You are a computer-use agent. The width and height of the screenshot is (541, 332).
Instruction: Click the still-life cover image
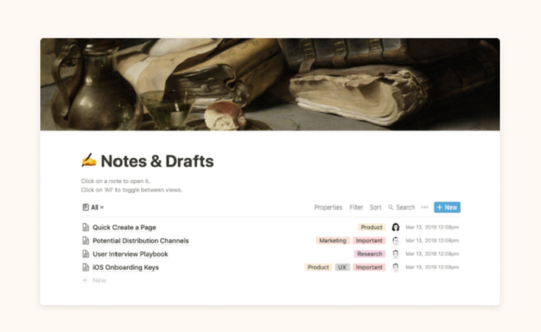(x=270, y=84)
